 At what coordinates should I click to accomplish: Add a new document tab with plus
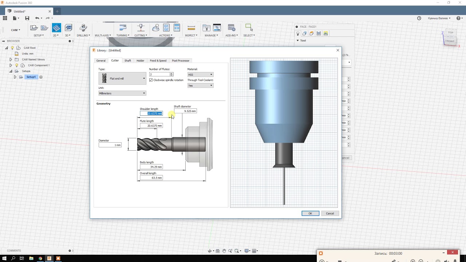[x=57, y=11]
